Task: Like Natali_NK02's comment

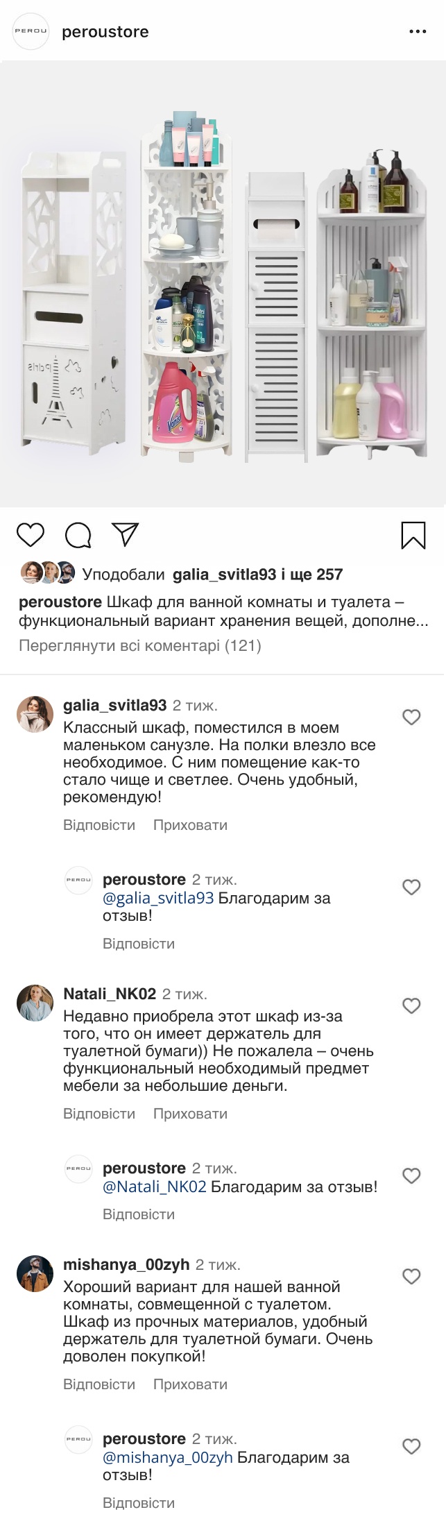Action: [x=411, y=1005]
